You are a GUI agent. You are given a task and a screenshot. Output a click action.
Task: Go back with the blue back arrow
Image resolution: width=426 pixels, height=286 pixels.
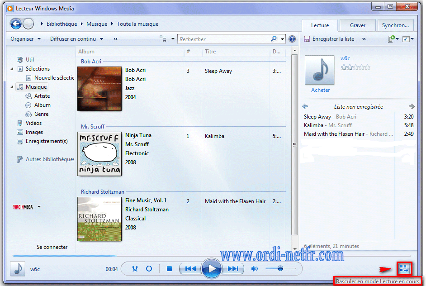pyautogui.click(x=16, y=24)
